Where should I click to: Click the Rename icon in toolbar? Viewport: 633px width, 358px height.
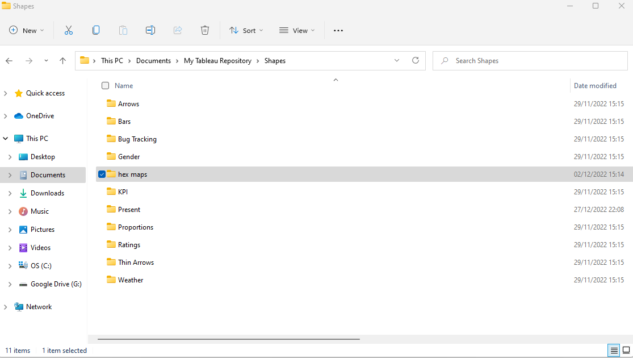pos(150,30)
